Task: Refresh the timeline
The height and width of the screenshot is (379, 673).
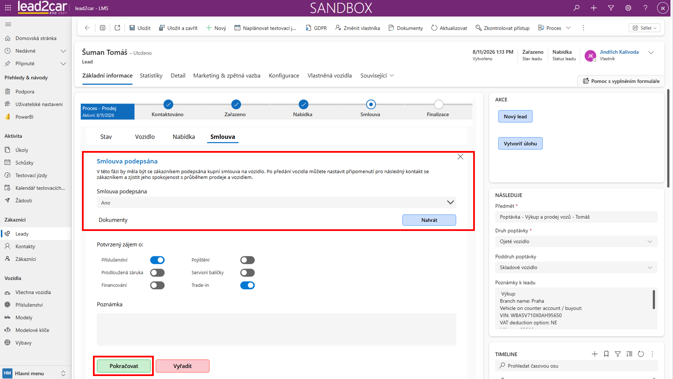Action: coord(641,354)
